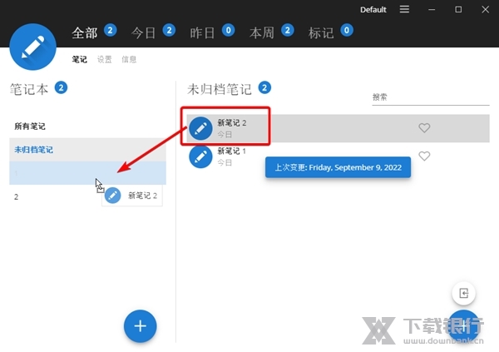Image resolution: width=499 pixels, height=352 pixels.
Task: Click the count badge beside 笔记本
Action: 61,87
